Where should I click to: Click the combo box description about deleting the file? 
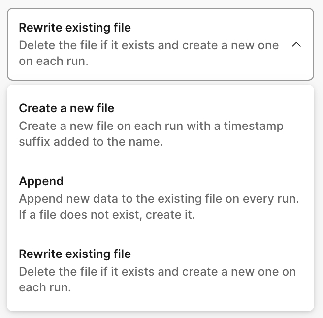tap(149, 45)
